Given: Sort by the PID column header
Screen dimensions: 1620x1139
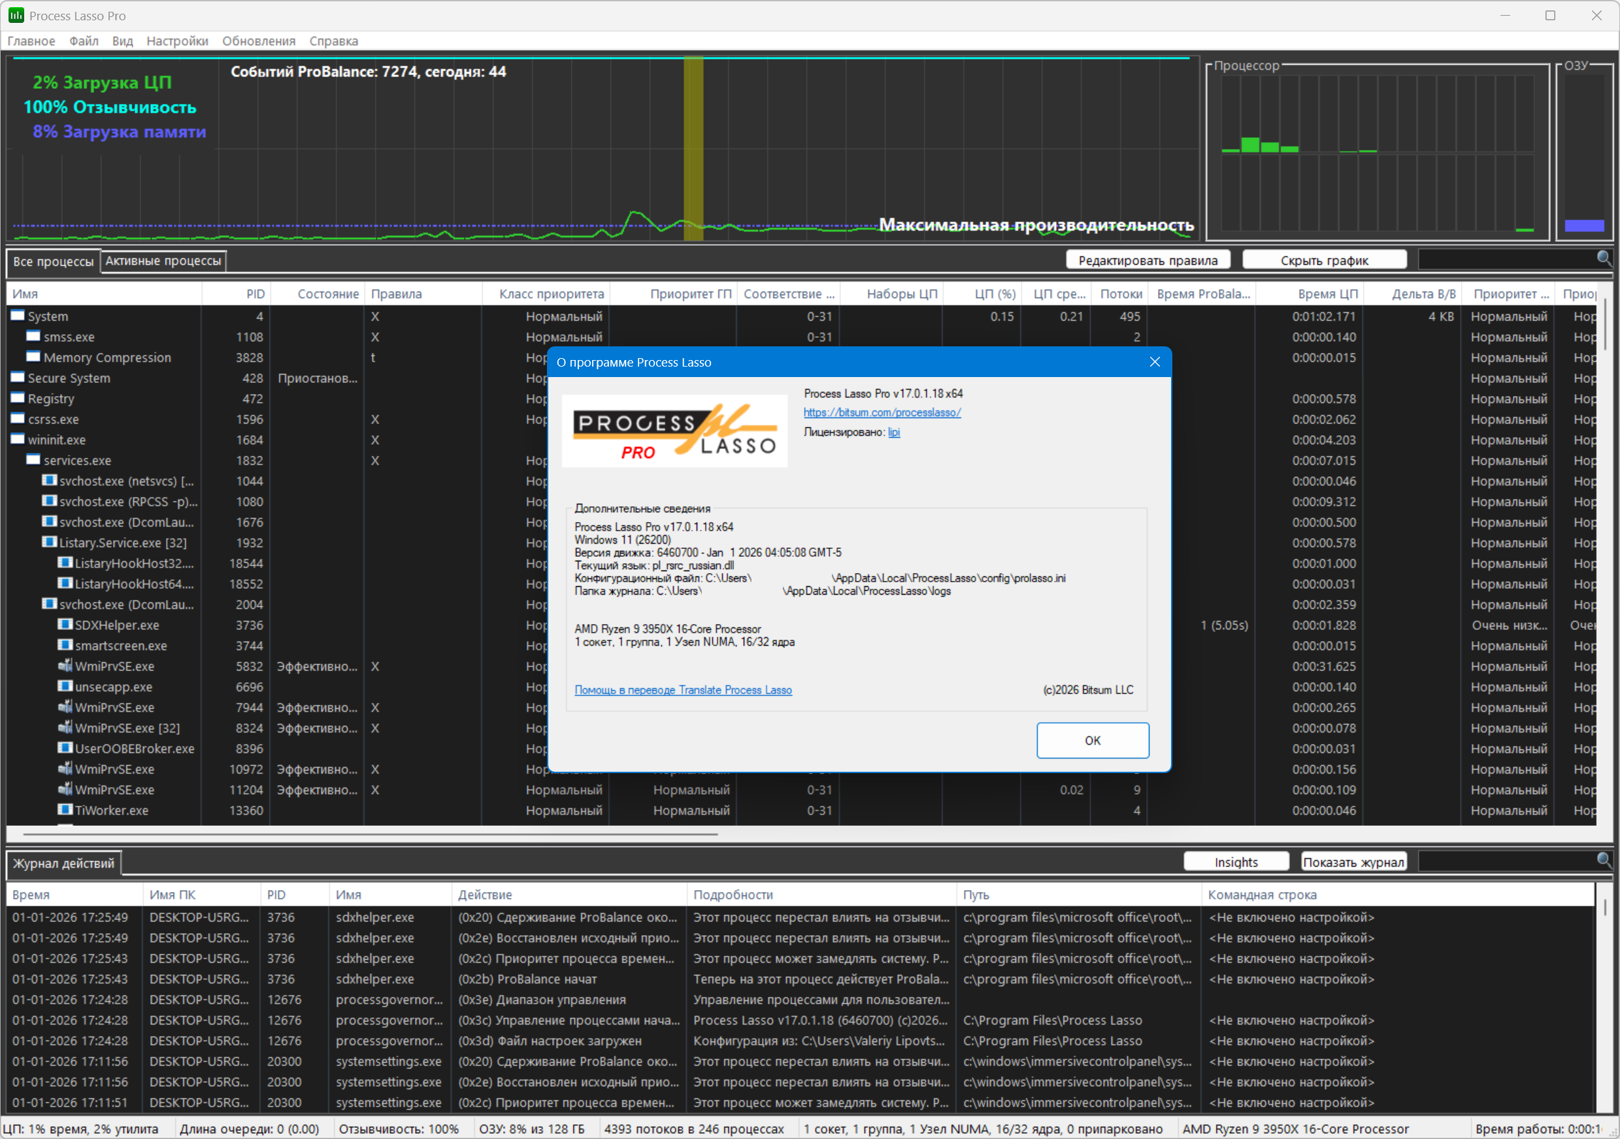Looking at the screenshot, I should (x=255, y=293).
